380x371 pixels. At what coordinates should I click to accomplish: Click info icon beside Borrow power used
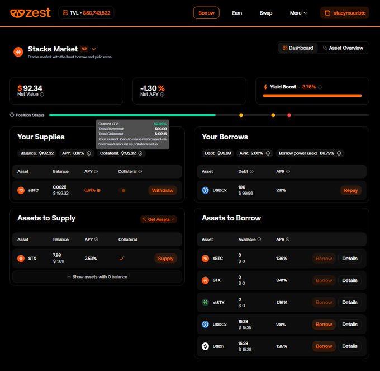pos(339,153)
